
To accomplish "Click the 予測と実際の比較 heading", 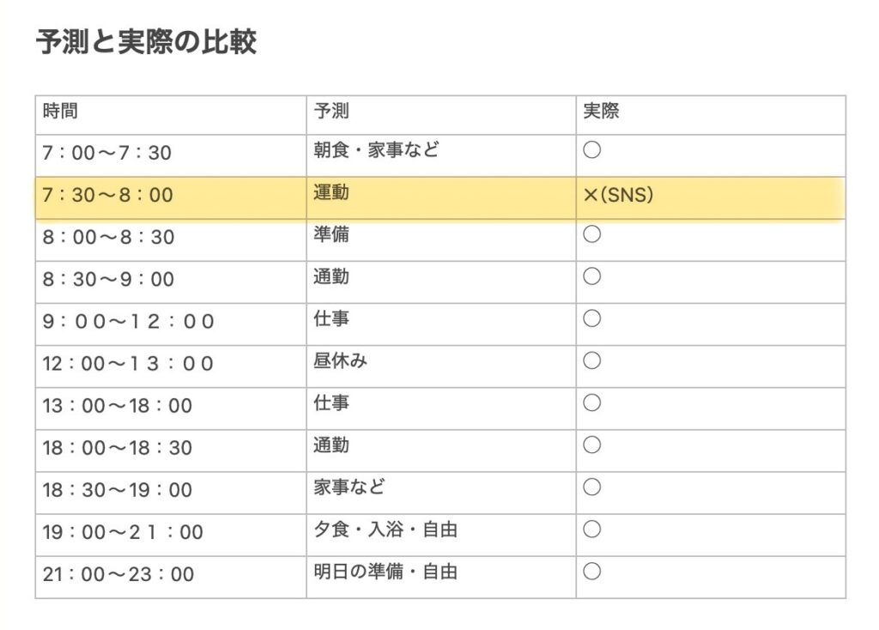I will tap(146, 42).
